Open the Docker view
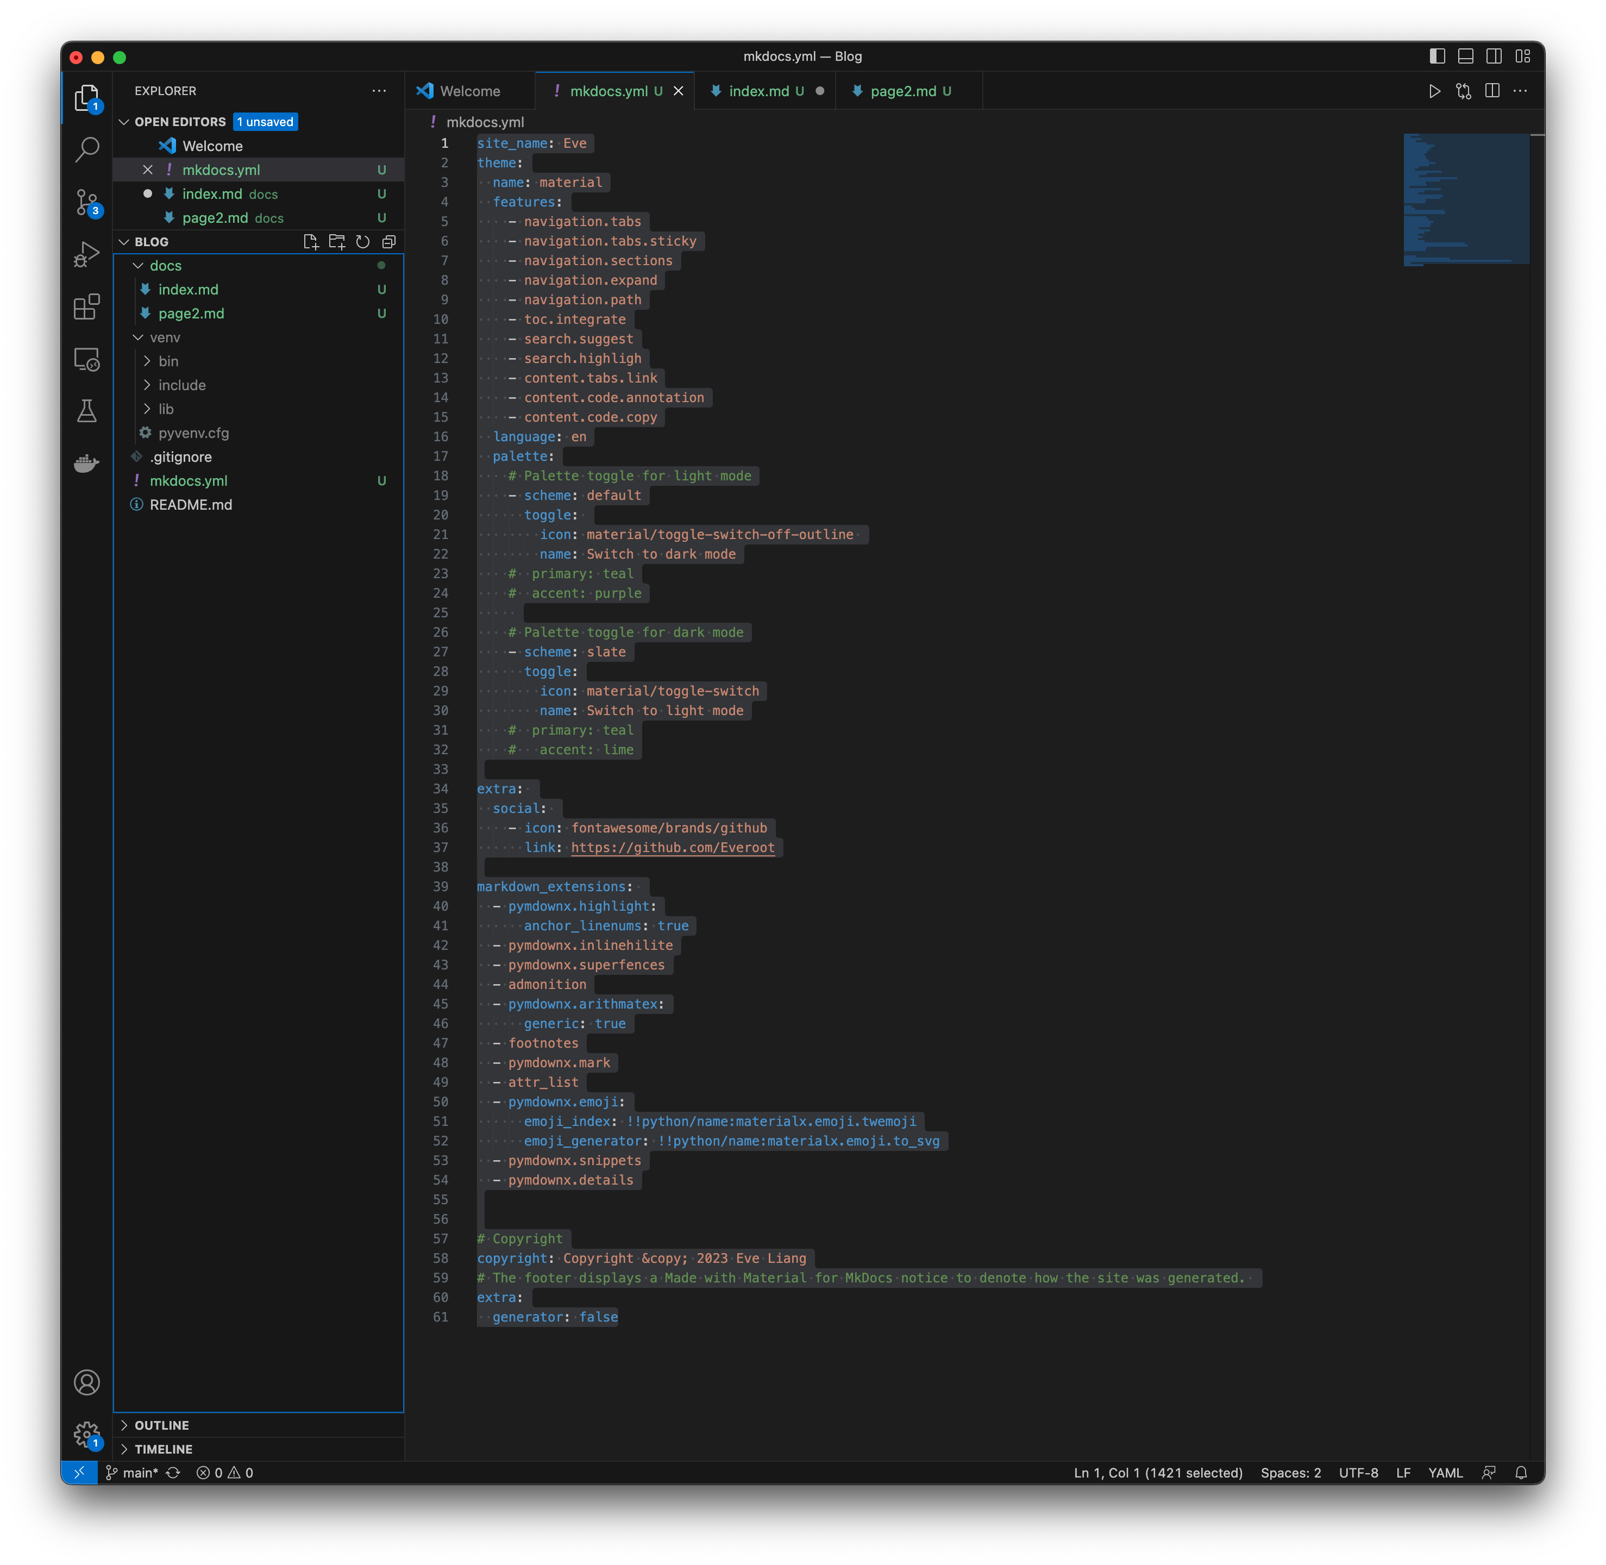 (x=86, y=464)
